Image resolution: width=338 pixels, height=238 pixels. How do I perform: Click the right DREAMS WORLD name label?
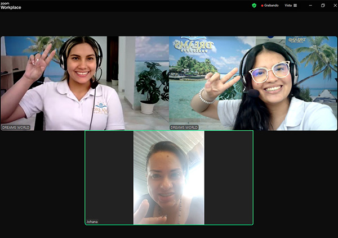click(x=184, y=127)
